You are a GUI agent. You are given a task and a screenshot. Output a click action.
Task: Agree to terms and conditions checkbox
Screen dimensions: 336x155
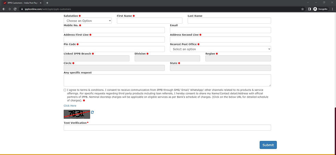[x=65, y=90]
